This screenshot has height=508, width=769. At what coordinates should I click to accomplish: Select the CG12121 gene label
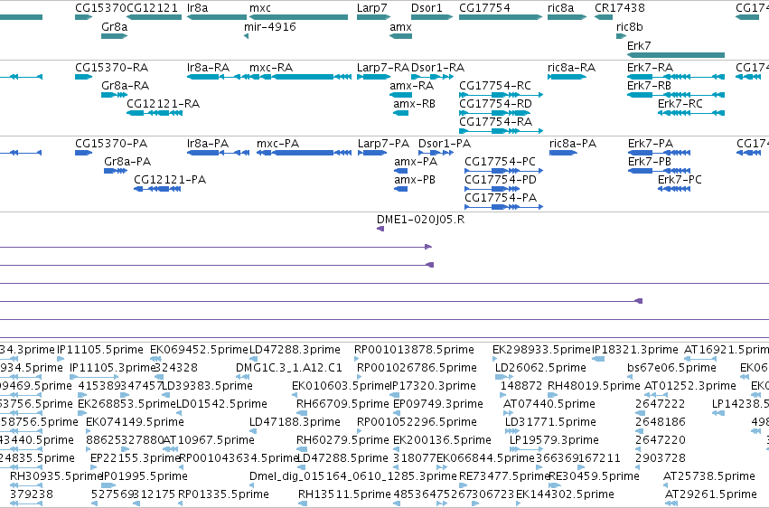click(x=152, y=8)
